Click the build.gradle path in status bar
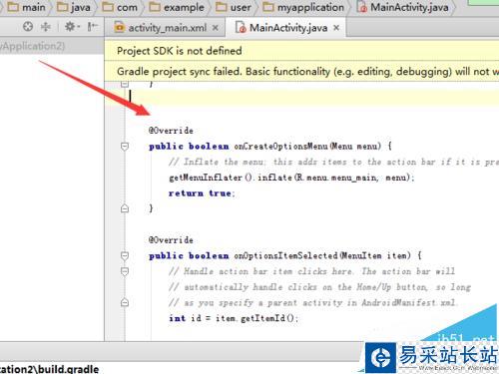This screenshot has width=499, height=374. click(x=49, y=369)
